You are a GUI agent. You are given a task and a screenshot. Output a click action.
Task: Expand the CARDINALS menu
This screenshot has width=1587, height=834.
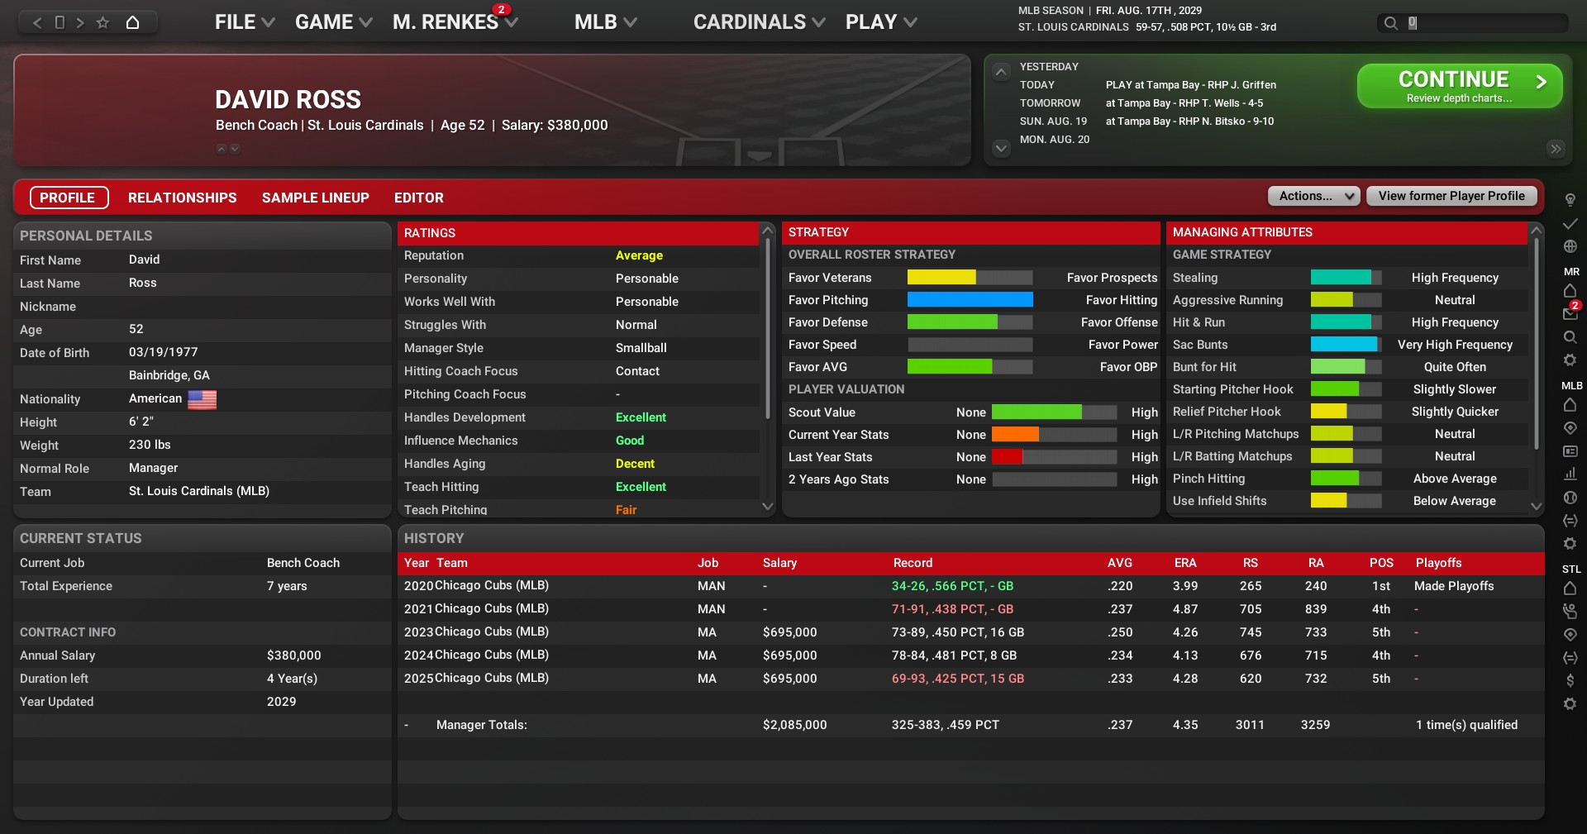point(759,22)
